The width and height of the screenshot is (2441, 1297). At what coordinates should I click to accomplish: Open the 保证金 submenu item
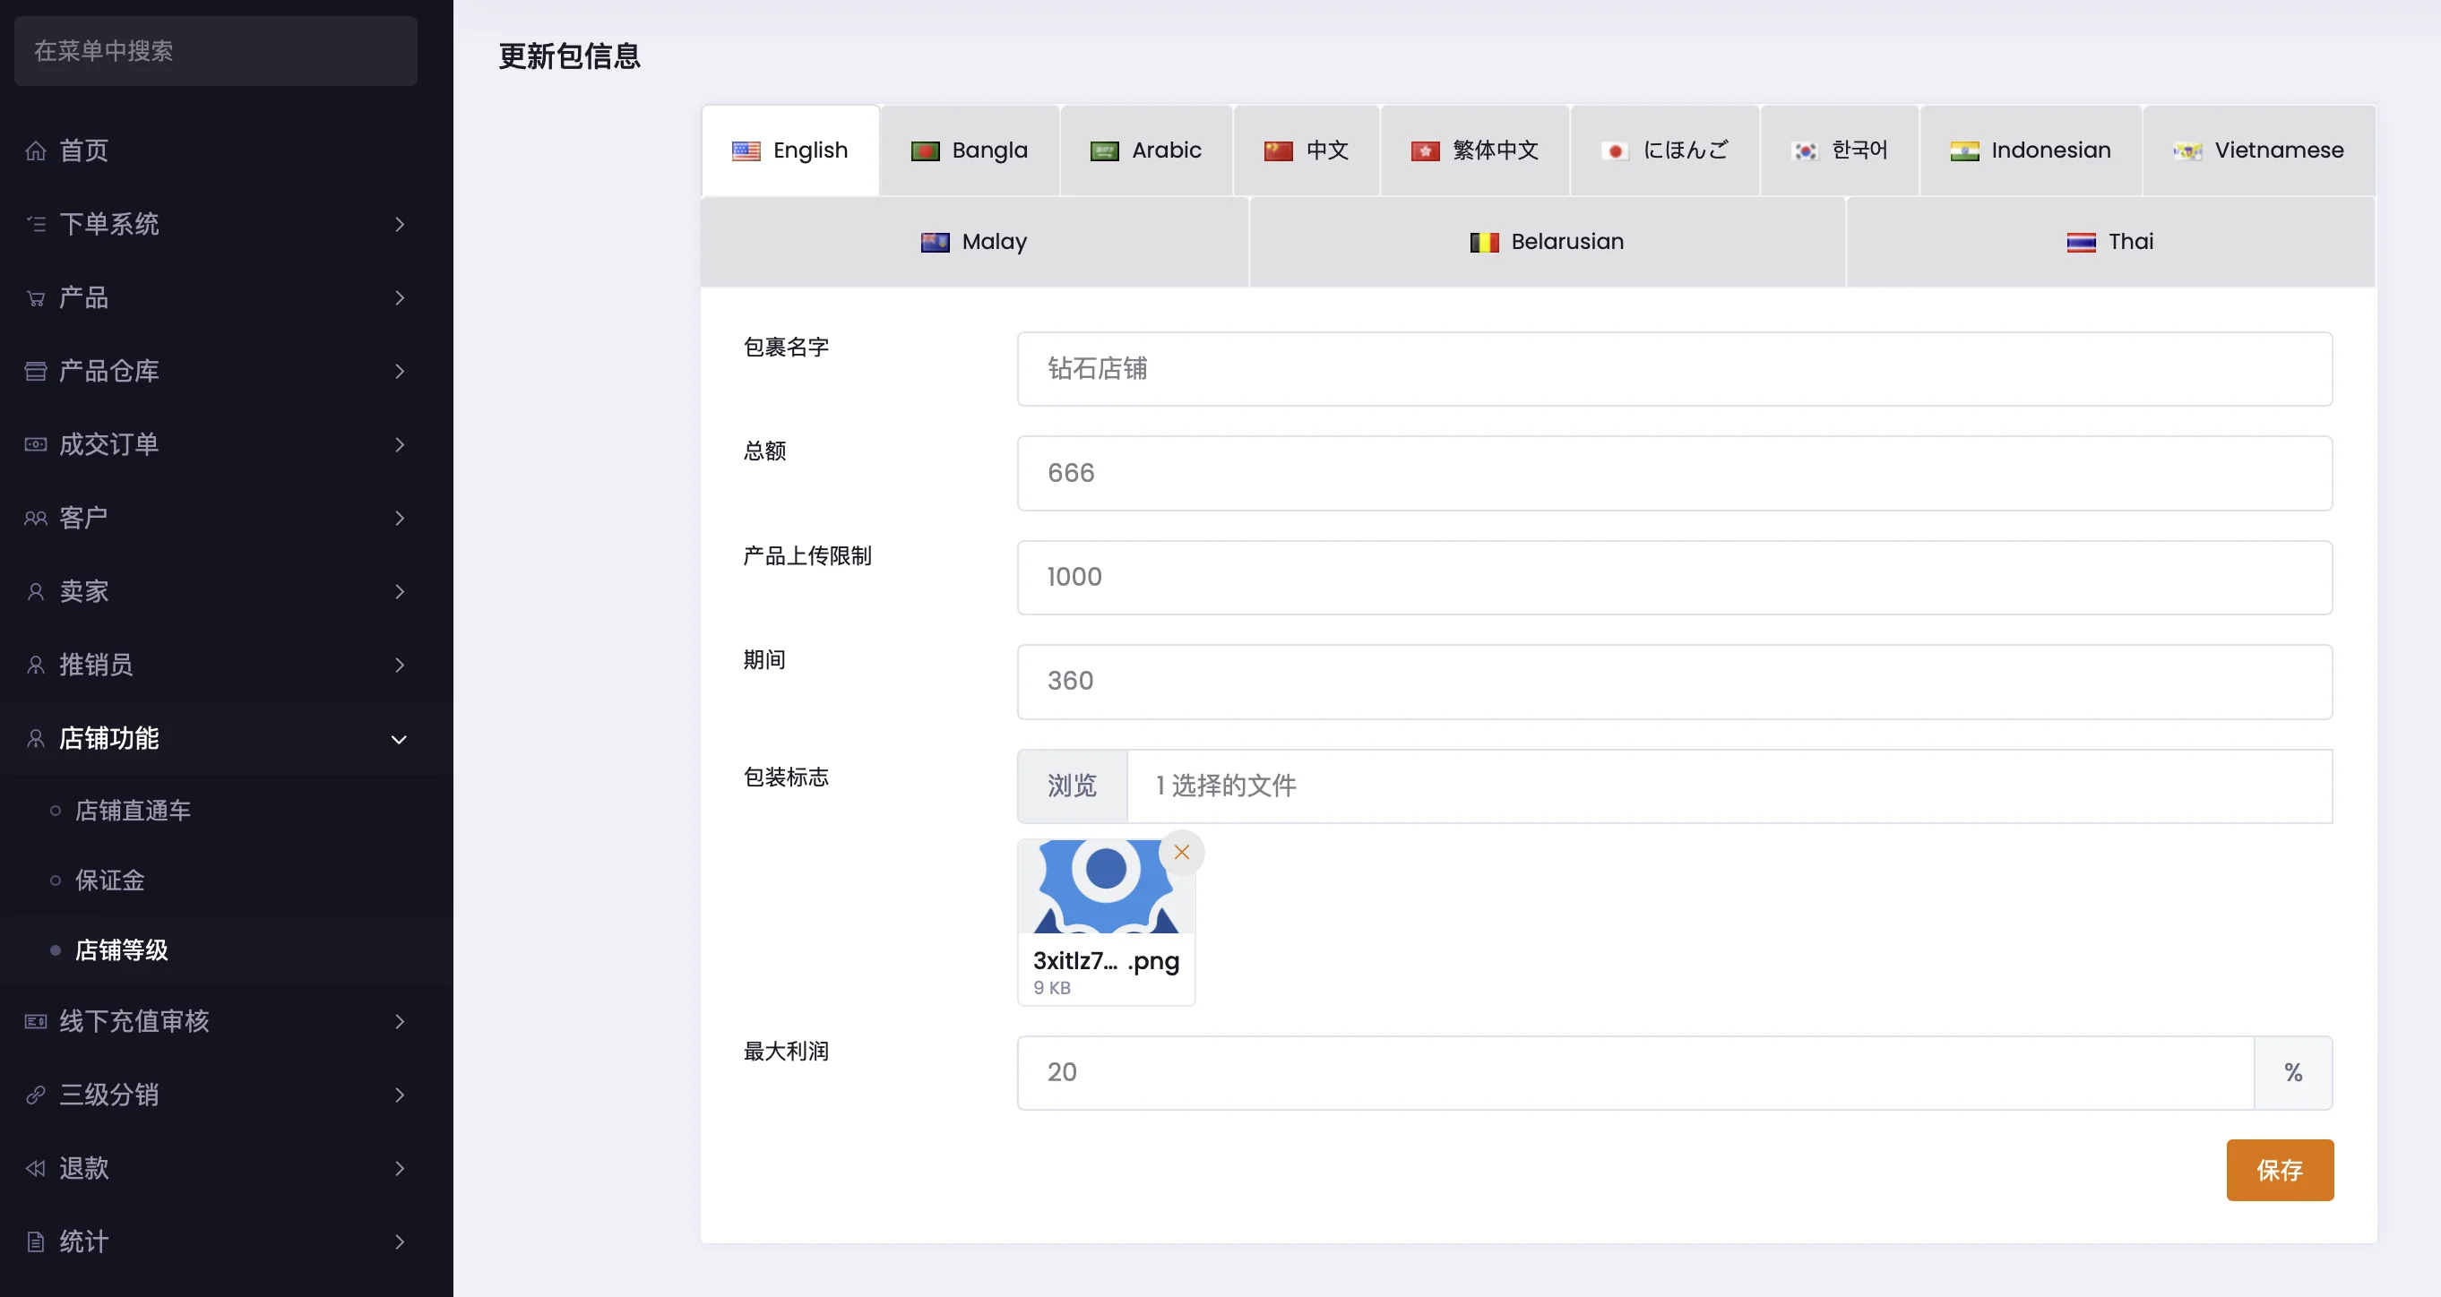pos(110,880)
